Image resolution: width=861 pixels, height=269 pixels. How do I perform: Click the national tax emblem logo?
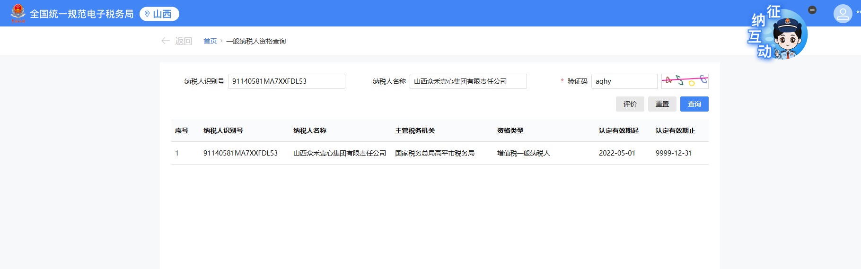pos(18,13)
